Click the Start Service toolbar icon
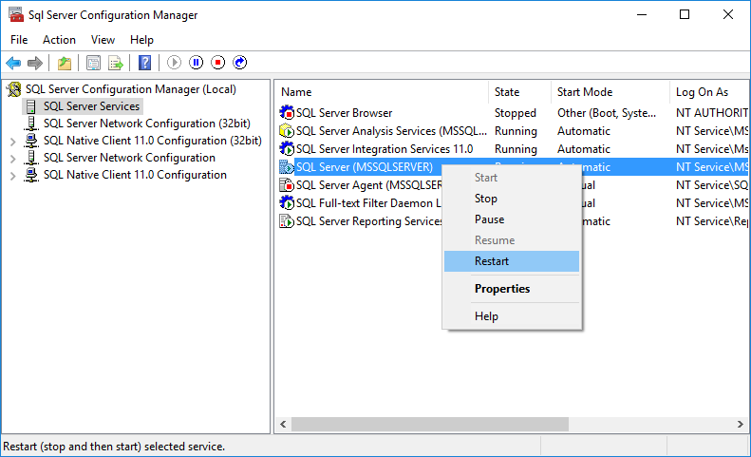 click(x=174, y=63)
